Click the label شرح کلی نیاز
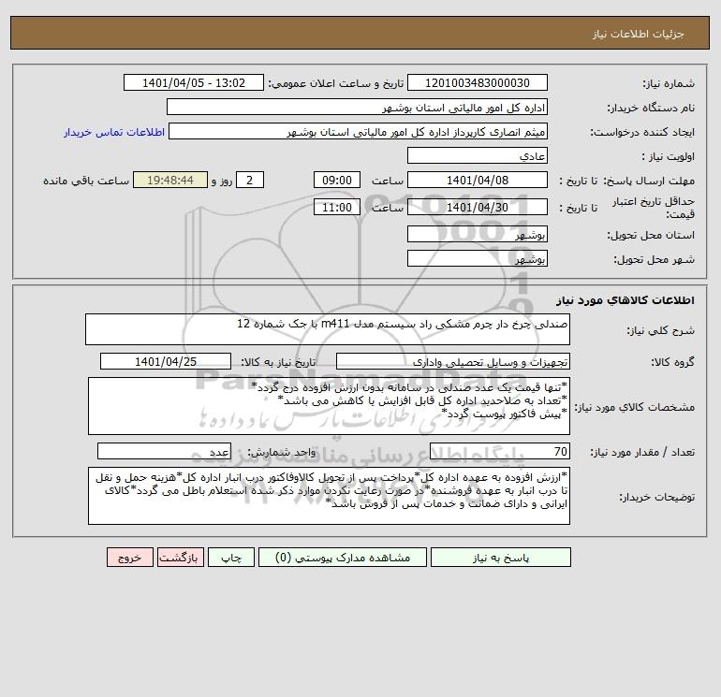Viewport: 721px width, 697px height. click(x=661, y=330)
